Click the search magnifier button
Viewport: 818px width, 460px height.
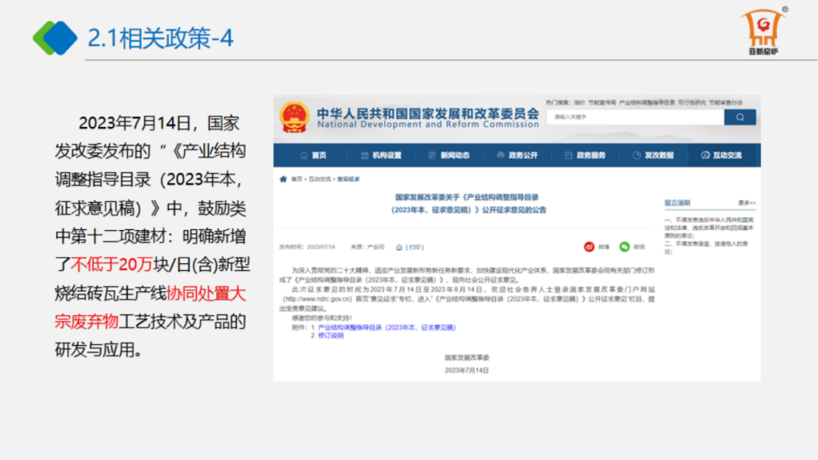[739, 117]
